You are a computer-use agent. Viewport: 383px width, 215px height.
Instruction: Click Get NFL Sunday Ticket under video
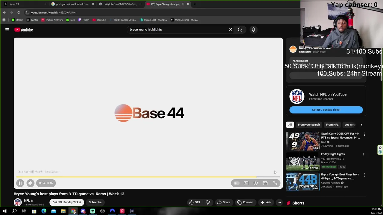point(67,202)
